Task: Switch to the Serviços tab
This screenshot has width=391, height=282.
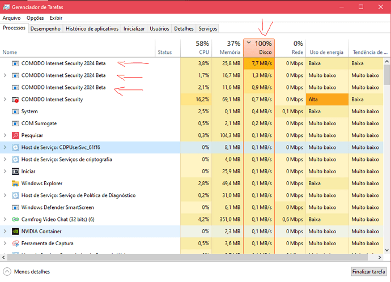Action: [207, 28]
